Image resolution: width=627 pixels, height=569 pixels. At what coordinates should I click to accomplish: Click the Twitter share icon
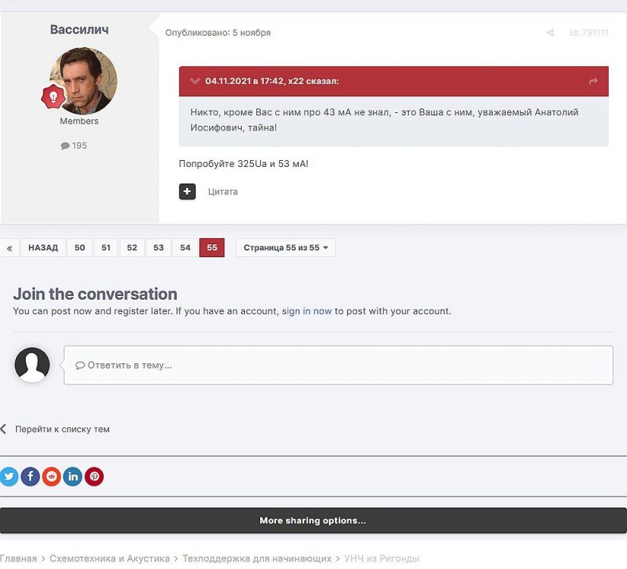pos(9,476)
